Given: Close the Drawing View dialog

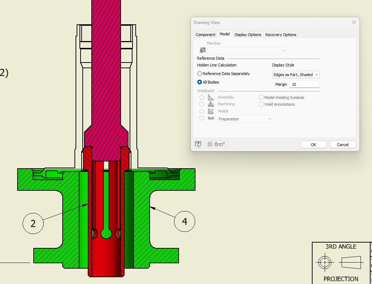Looking at the screenshot, I should tap(354, 22).
